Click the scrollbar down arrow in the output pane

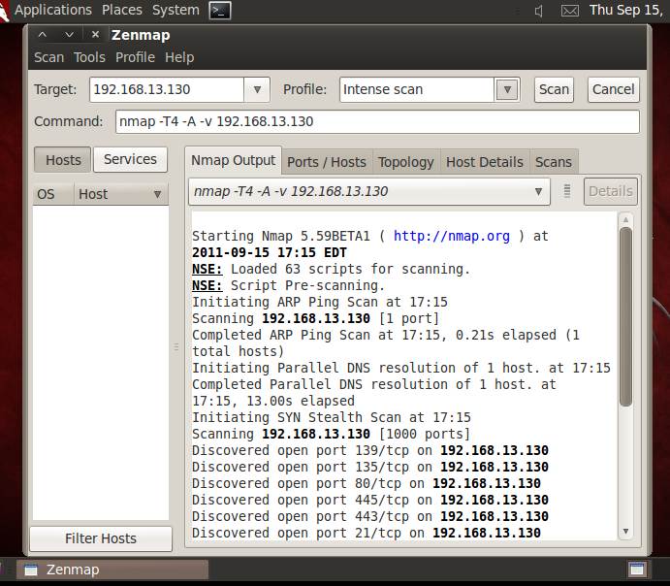[625, 532]
